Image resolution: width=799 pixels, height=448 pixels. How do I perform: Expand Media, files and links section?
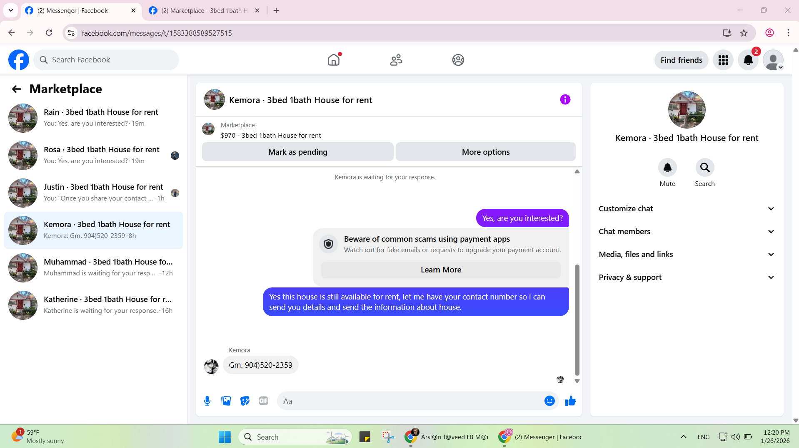687,255
